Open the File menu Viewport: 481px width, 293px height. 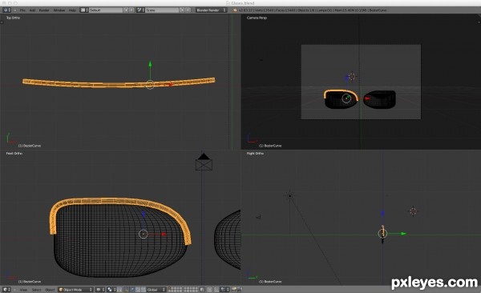click(22, 10)
